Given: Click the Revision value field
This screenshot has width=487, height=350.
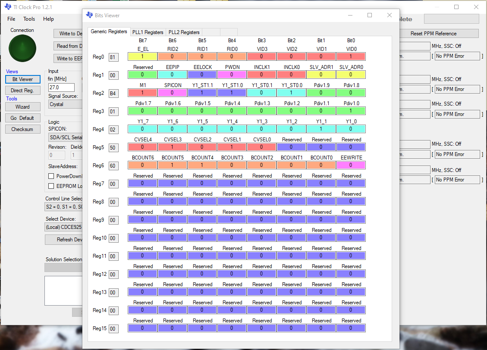Looking at the screenshot, I should [57, 155].
